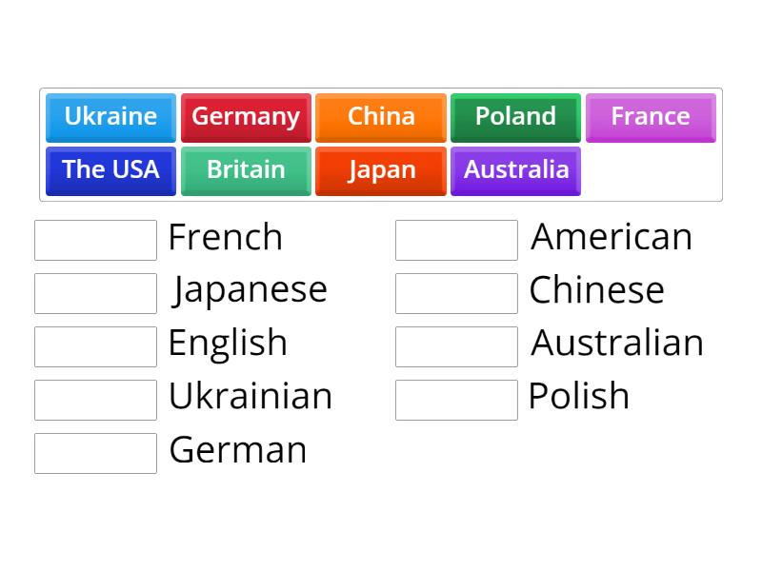
Task: Select the Germany country tile
Action: coord(246,117)
